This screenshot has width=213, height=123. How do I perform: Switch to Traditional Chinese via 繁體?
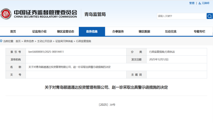pyautogui.click(x=192, y=3)
